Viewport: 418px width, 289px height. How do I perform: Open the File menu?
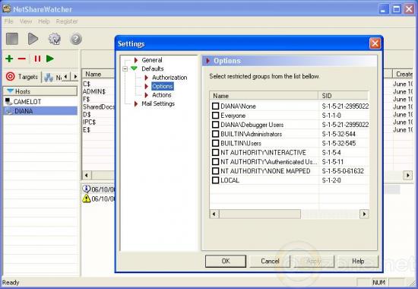[8, 21]
